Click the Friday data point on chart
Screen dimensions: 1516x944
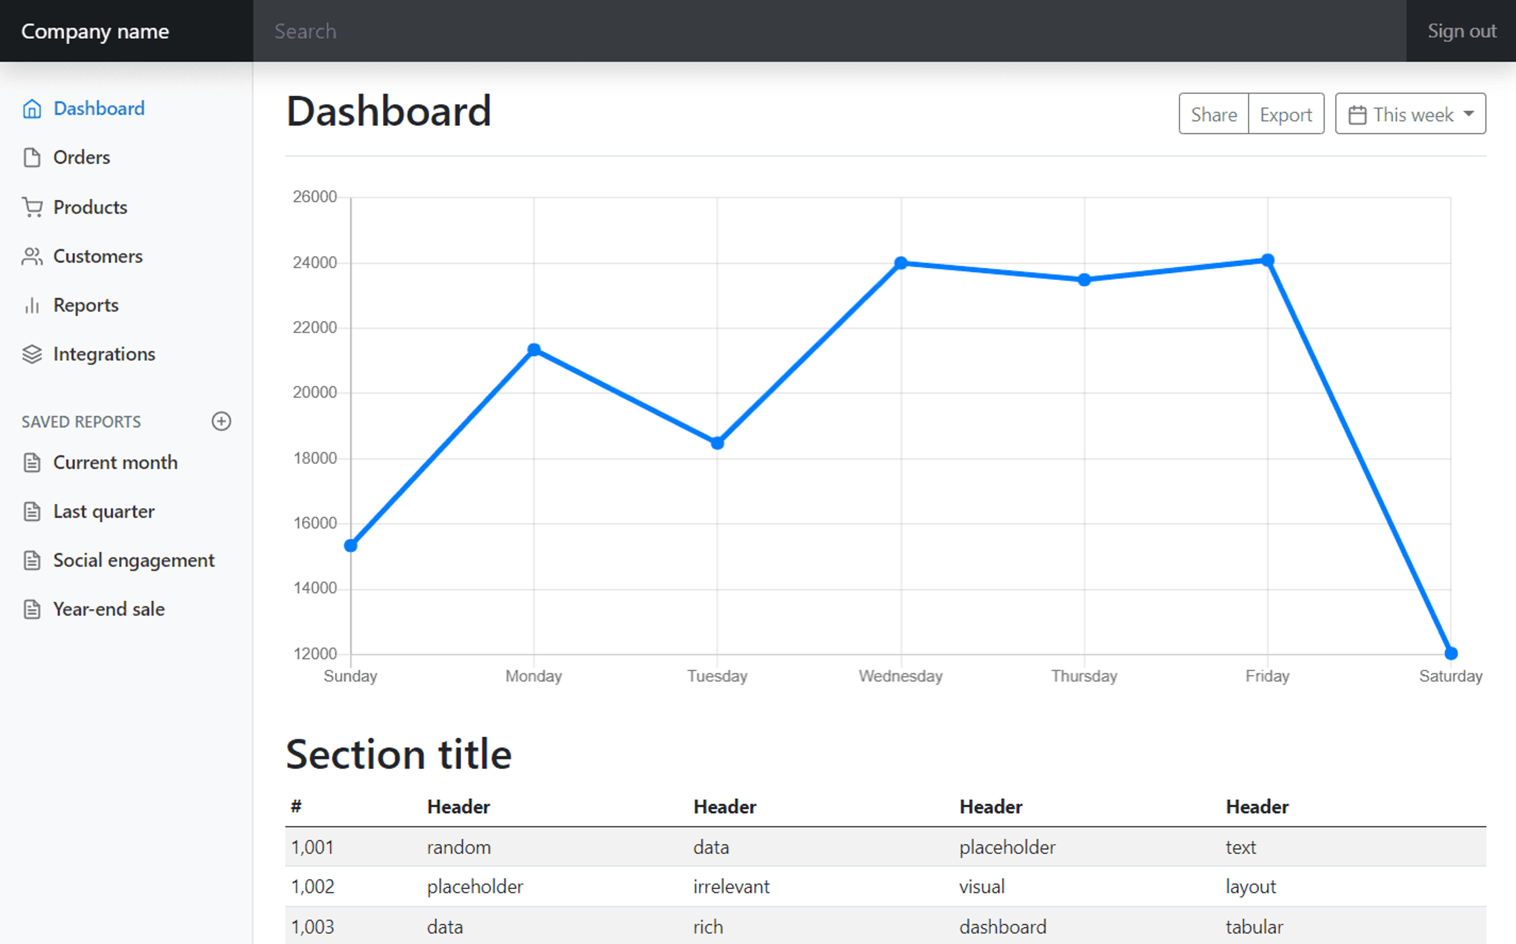point(1267,260)
